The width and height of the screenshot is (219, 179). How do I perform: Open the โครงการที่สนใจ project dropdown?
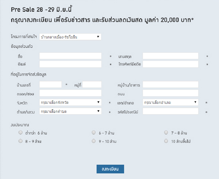(70, 37)
